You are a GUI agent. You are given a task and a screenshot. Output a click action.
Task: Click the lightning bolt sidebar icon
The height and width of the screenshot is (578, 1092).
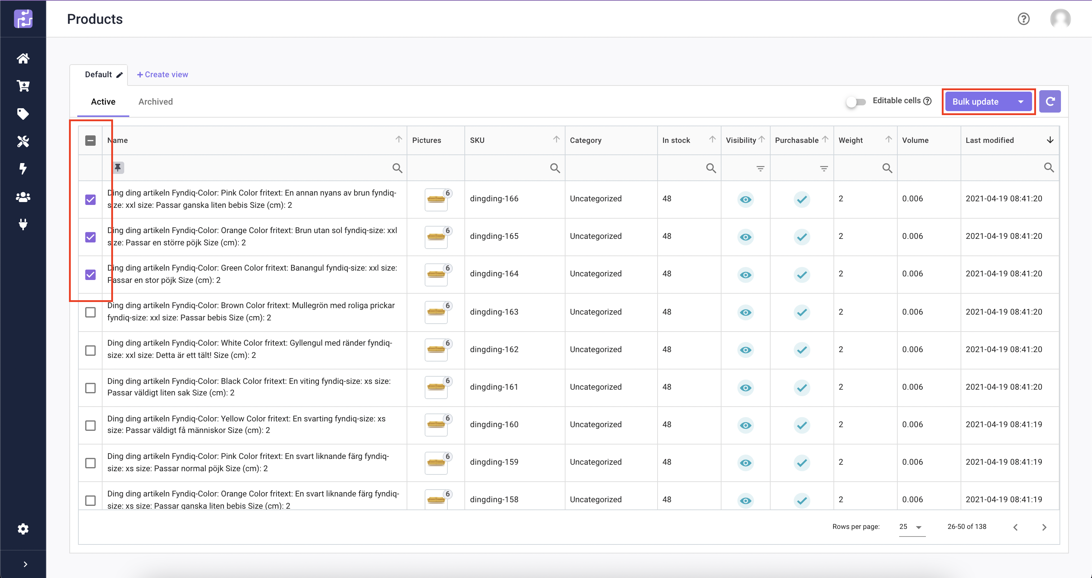[x=23, y=169]
